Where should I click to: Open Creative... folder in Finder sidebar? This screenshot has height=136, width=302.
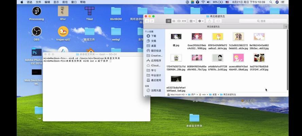(154, 56)
